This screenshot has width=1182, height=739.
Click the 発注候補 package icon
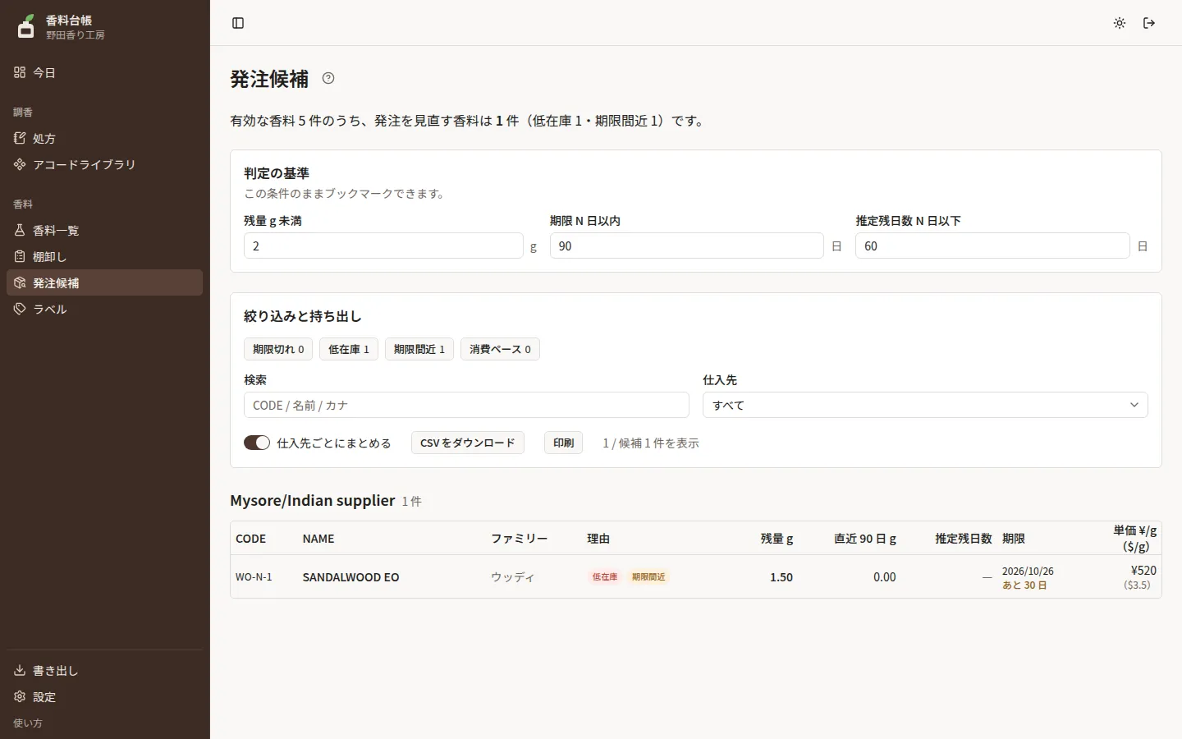[20, 282]
